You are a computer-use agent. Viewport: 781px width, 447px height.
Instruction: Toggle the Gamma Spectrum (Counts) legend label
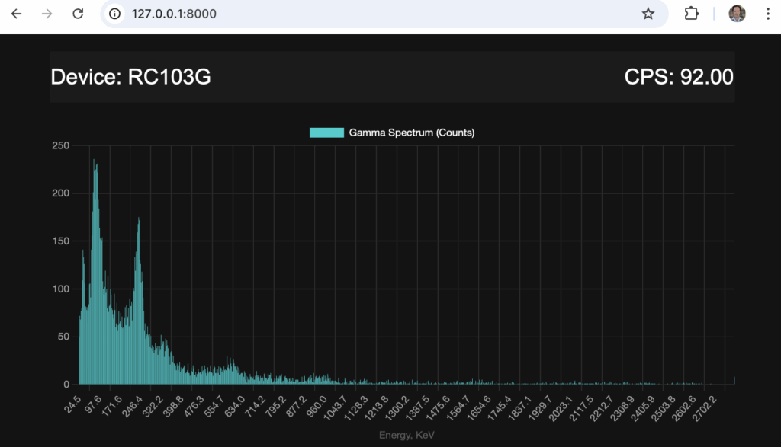[x=412, y=133]
